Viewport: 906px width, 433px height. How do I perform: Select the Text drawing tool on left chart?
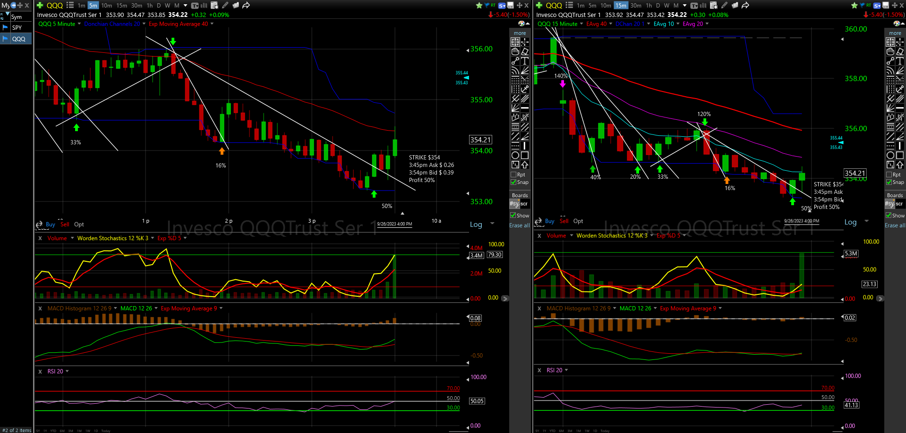click(525, 61)
